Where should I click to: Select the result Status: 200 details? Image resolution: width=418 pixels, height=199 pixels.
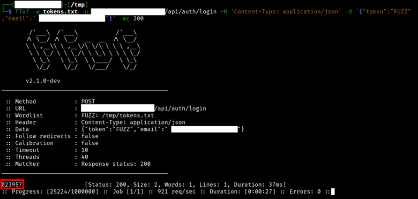click(185, 185)
